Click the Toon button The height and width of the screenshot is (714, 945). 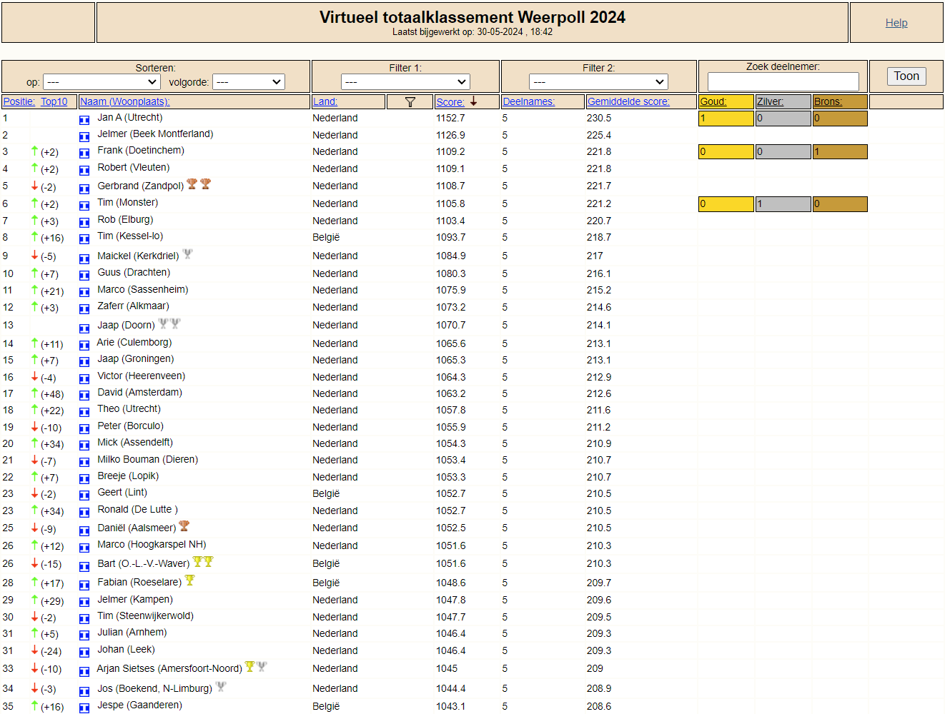(906, 76)
